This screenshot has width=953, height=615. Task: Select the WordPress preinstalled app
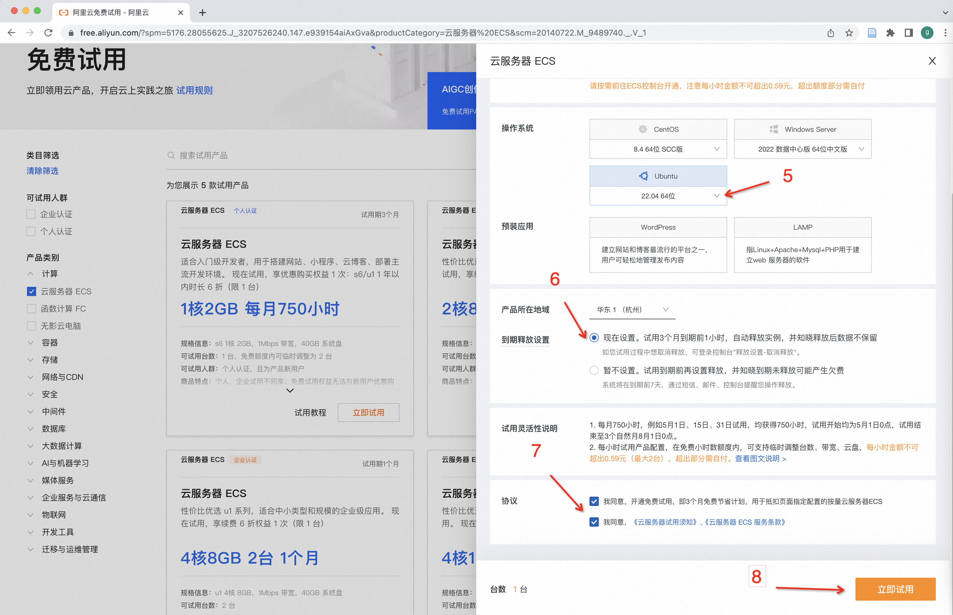point(658,227)
